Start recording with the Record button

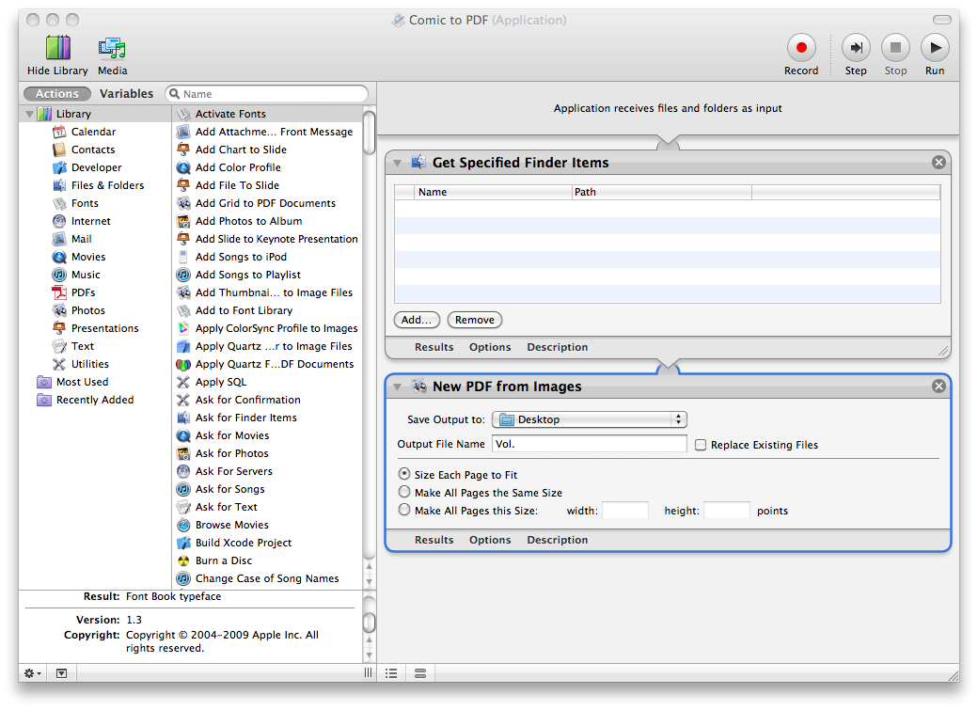[x=801, y=47]
